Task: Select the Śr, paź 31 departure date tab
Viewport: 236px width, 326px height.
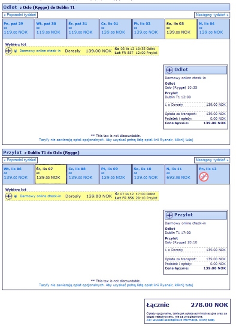Action: click(83, 29)
